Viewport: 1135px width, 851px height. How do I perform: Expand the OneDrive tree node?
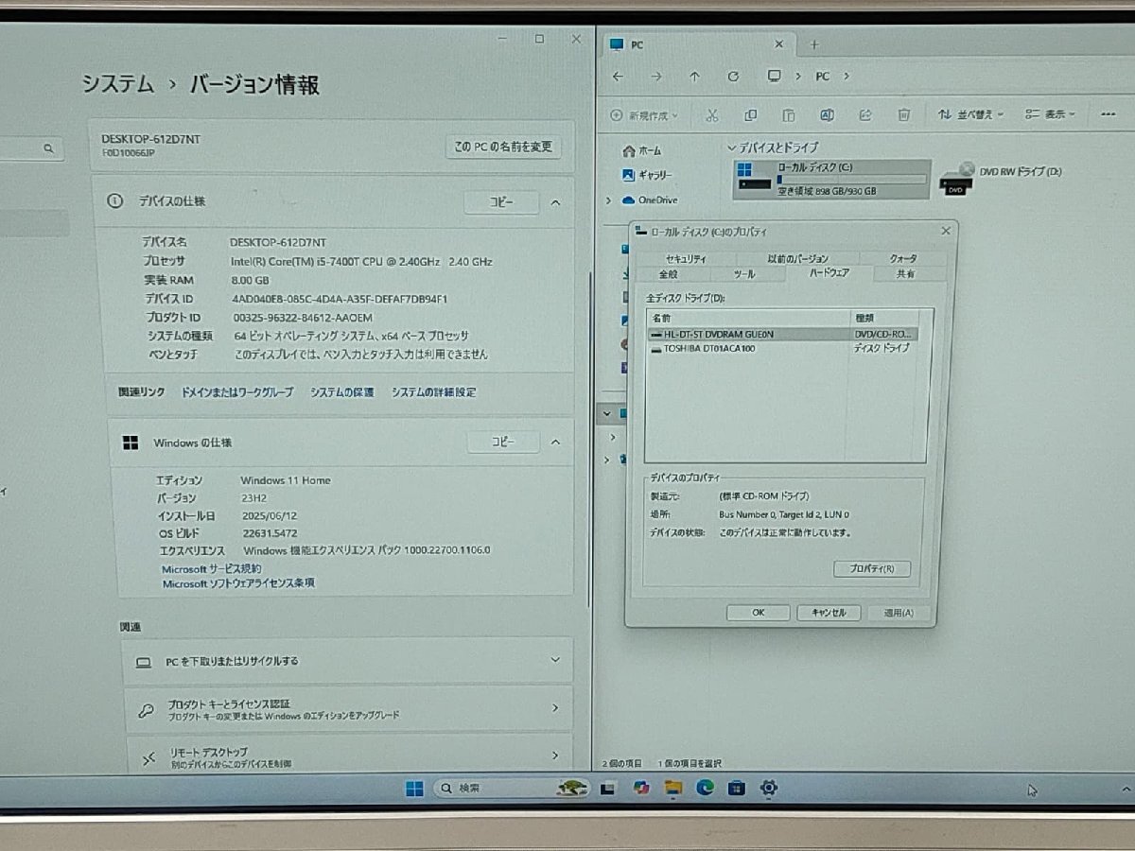609,200
